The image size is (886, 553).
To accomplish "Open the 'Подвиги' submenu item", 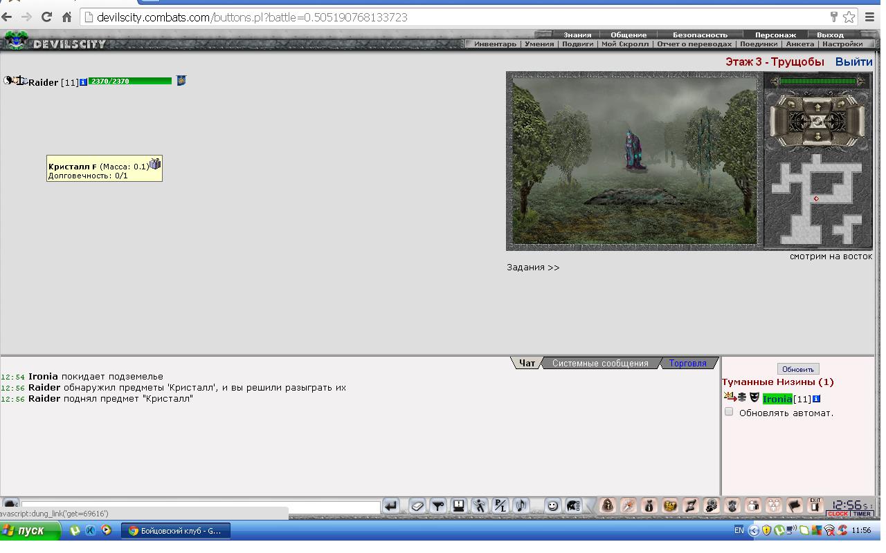I will click(x=577, y=44).
